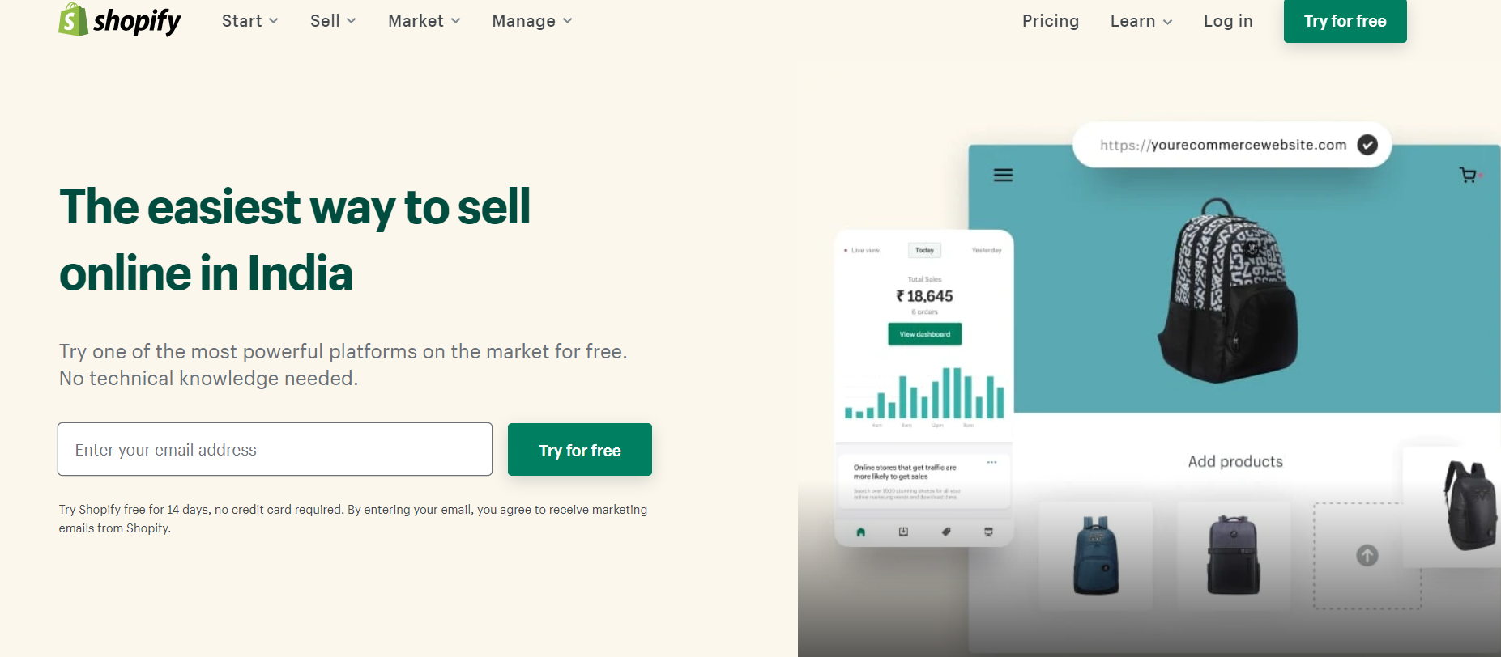
Task: Expand the Start dropdown menu
Action: pyautogui.click(x=250, y=21)
